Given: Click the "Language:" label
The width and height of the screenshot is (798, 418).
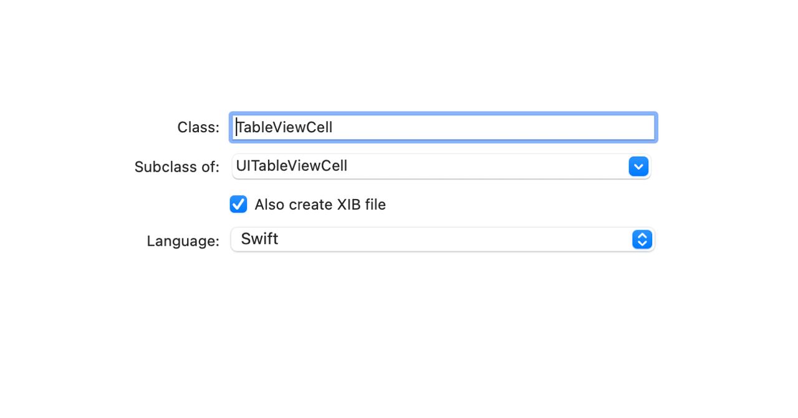Looking at the screenshot, I should [183, 241].
